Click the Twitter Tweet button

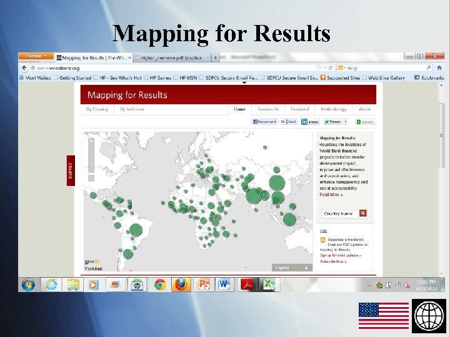coord(332,122)
